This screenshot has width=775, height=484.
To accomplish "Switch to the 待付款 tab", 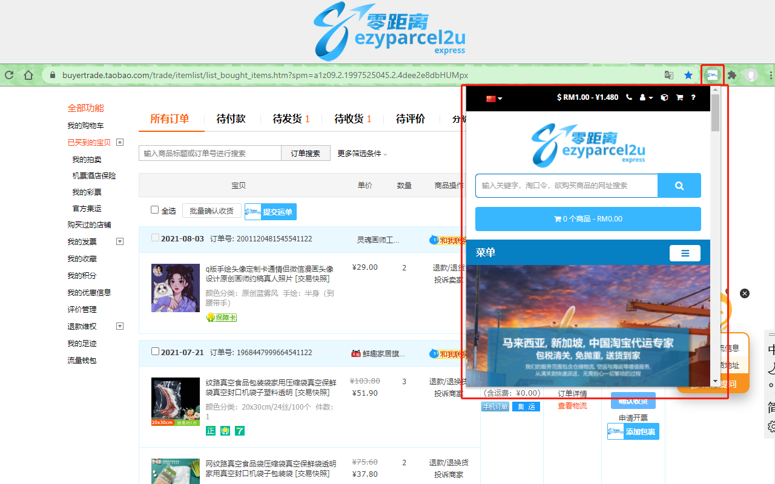I will (x=231, y=119).
